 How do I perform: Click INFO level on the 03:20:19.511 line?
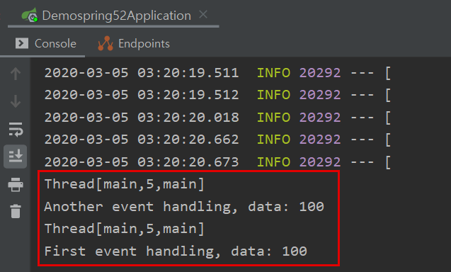coord(273,73)
